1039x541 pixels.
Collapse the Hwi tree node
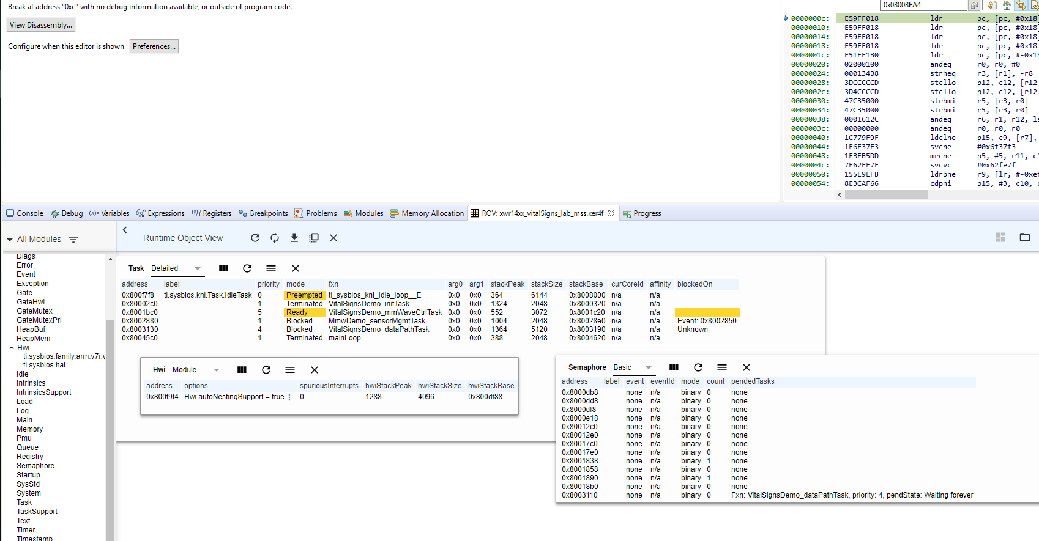[x=12, y=348]
